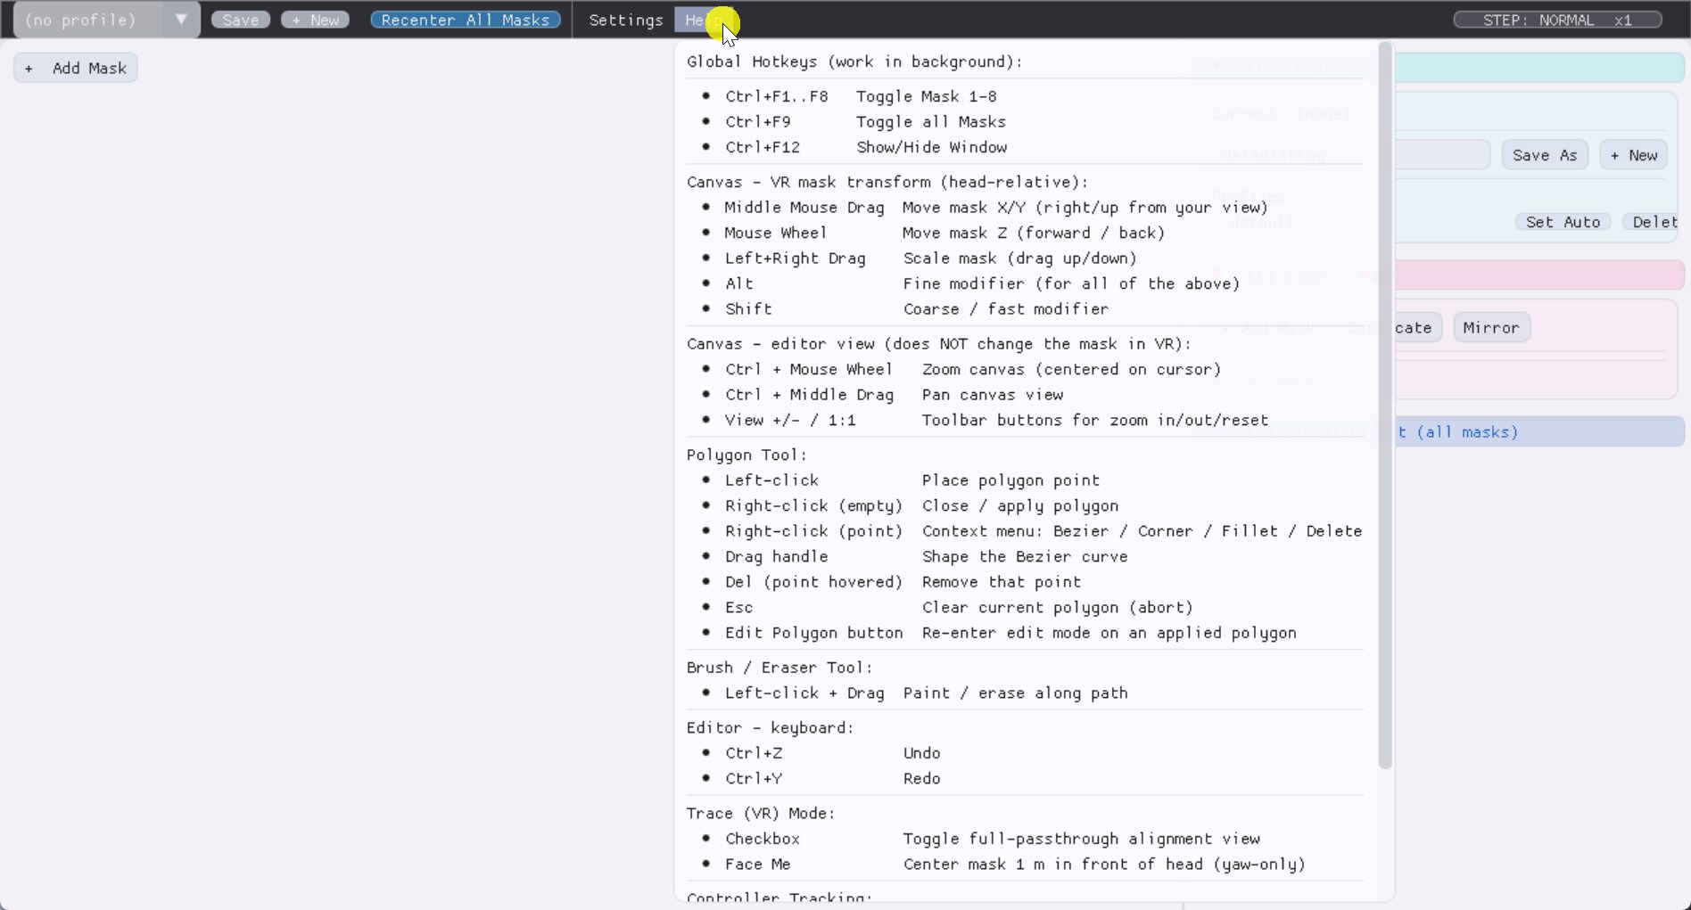Click the Delete button in Profiles
Screen dimensions: 1691x910
click(1656, 222)
